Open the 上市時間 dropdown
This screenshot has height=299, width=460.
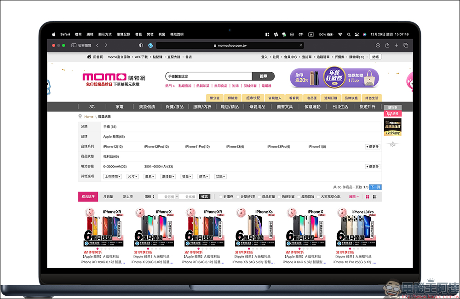click(x=113, y=176)
